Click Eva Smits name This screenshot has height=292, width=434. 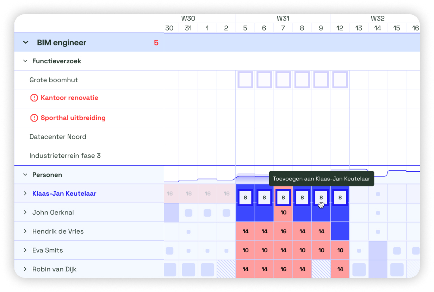48,250
